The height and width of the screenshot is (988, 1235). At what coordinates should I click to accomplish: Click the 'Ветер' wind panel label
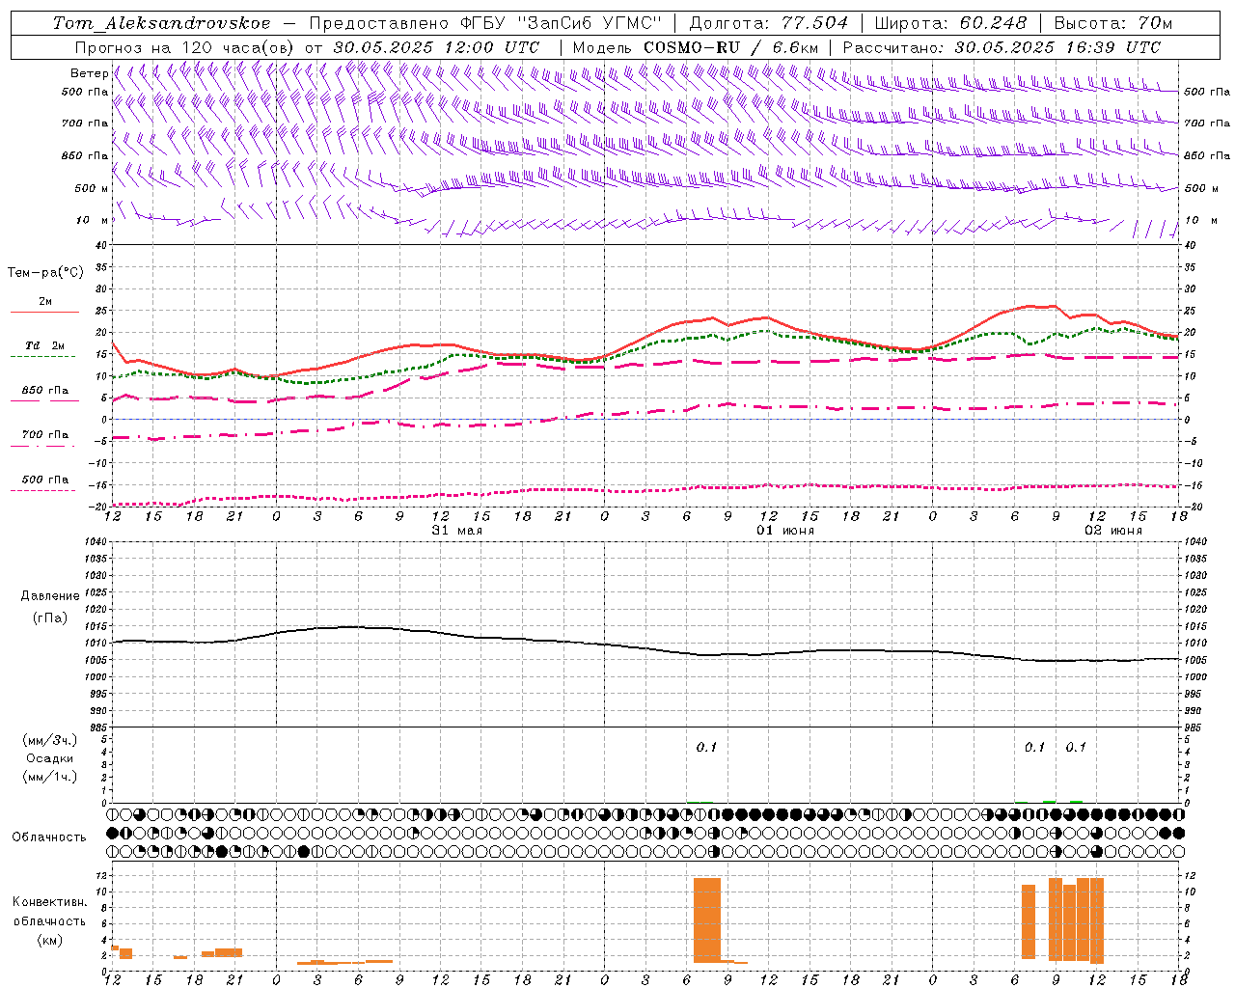(90, 73)
